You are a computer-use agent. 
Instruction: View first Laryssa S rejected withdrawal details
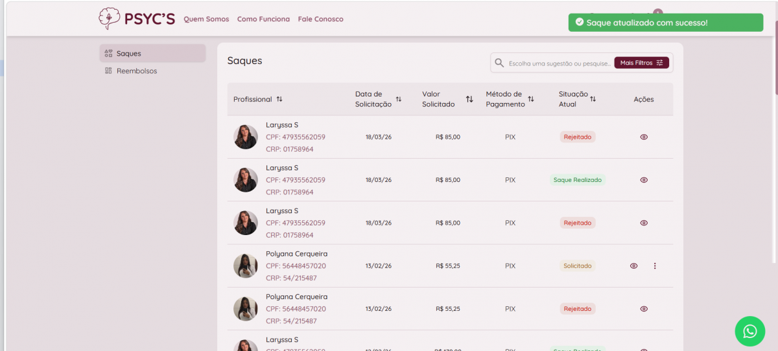(x=644, y=137)
